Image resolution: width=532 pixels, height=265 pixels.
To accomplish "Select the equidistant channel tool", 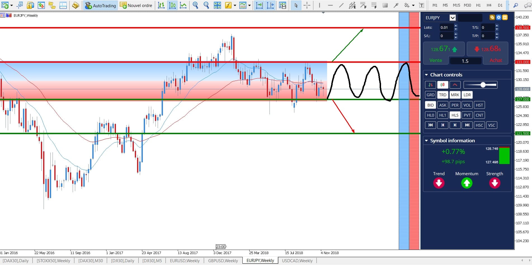I will coord(352,5).
